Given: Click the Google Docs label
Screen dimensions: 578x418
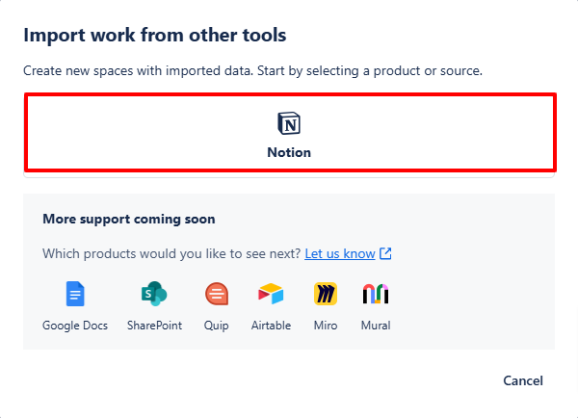Looking at the screenshot, I should click(75, 326).
